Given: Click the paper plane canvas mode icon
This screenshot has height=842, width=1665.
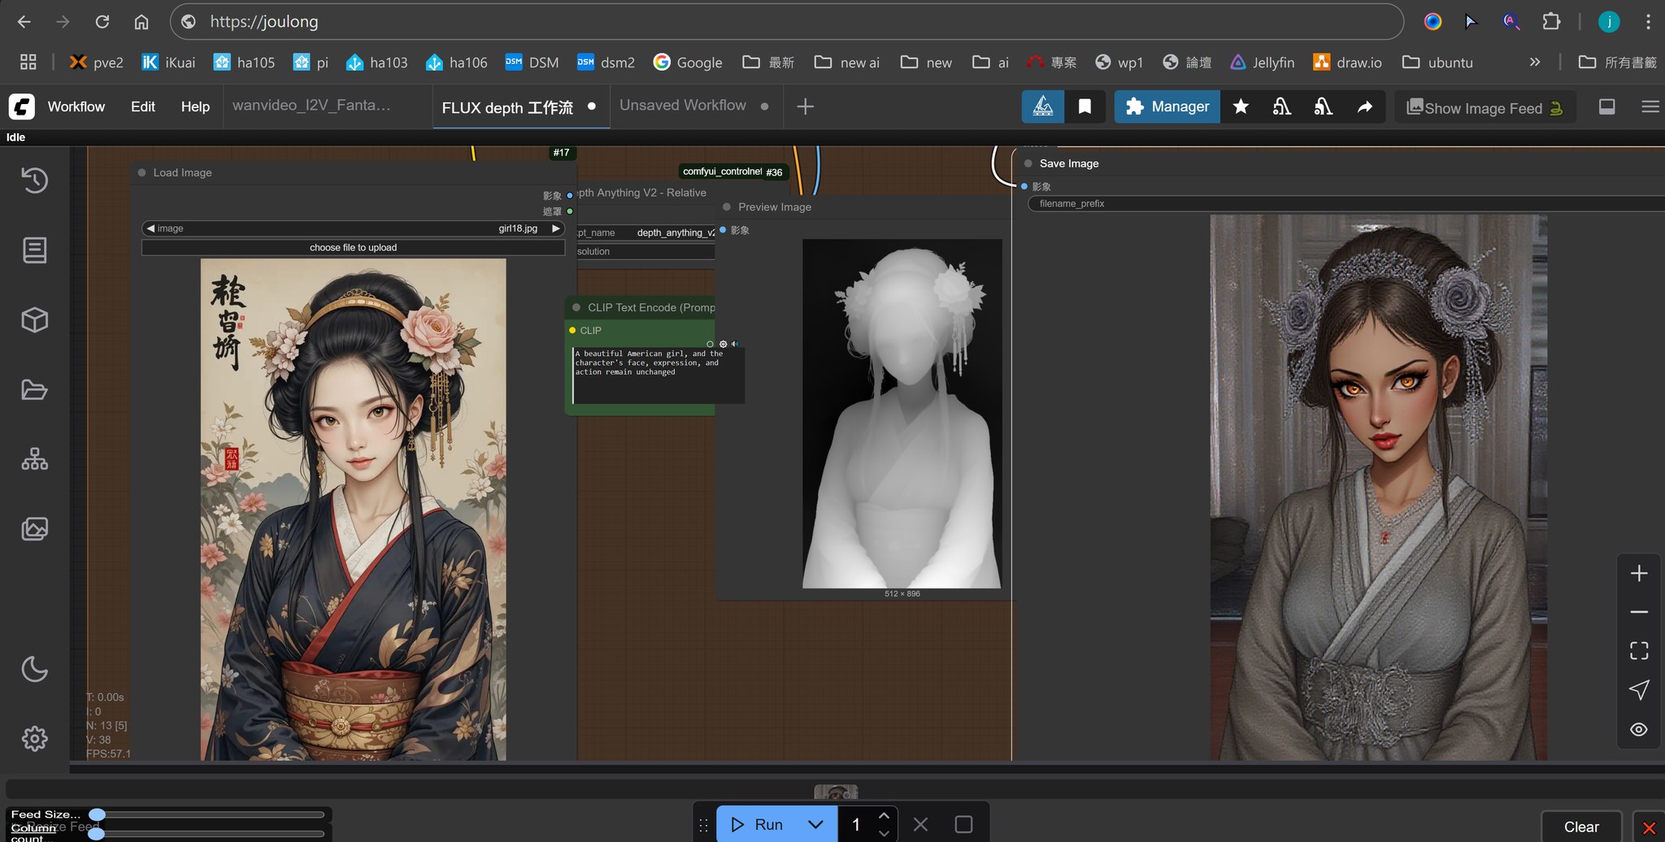Looking at the screenshot, I should (x=1639, y=690).
